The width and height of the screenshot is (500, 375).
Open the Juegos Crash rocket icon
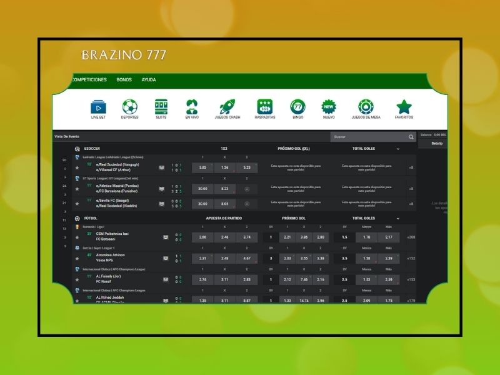[x=227, y=107]
